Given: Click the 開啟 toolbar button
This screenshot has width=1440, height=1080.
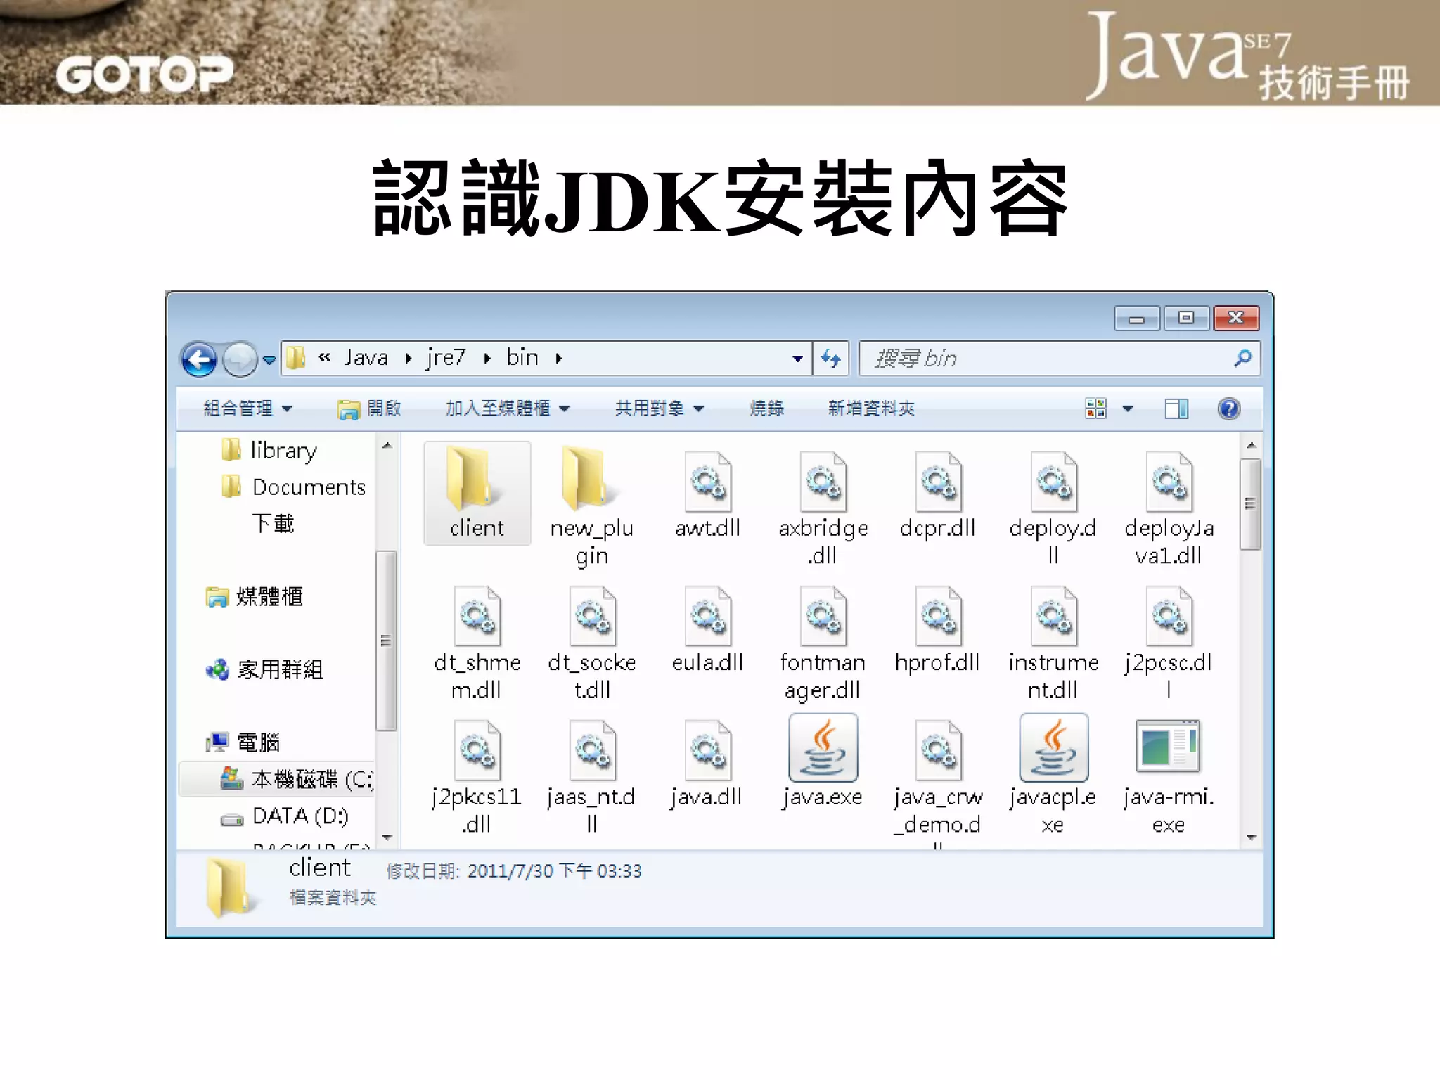Looking at the screenshot, I should [369, 409].
